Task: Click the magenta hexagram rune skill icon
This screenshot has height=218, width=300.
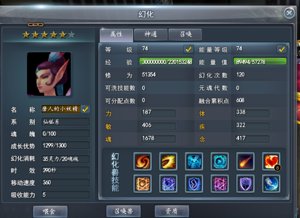Action: pos(220,184)
